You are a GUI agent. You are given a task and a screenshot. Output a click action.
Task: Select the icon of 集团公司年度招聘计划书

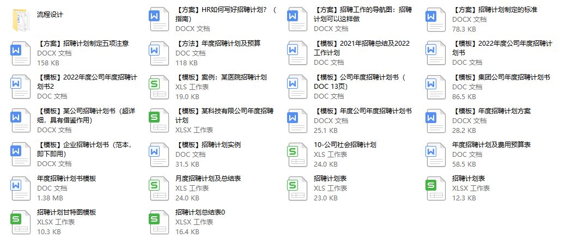[436, 87]
